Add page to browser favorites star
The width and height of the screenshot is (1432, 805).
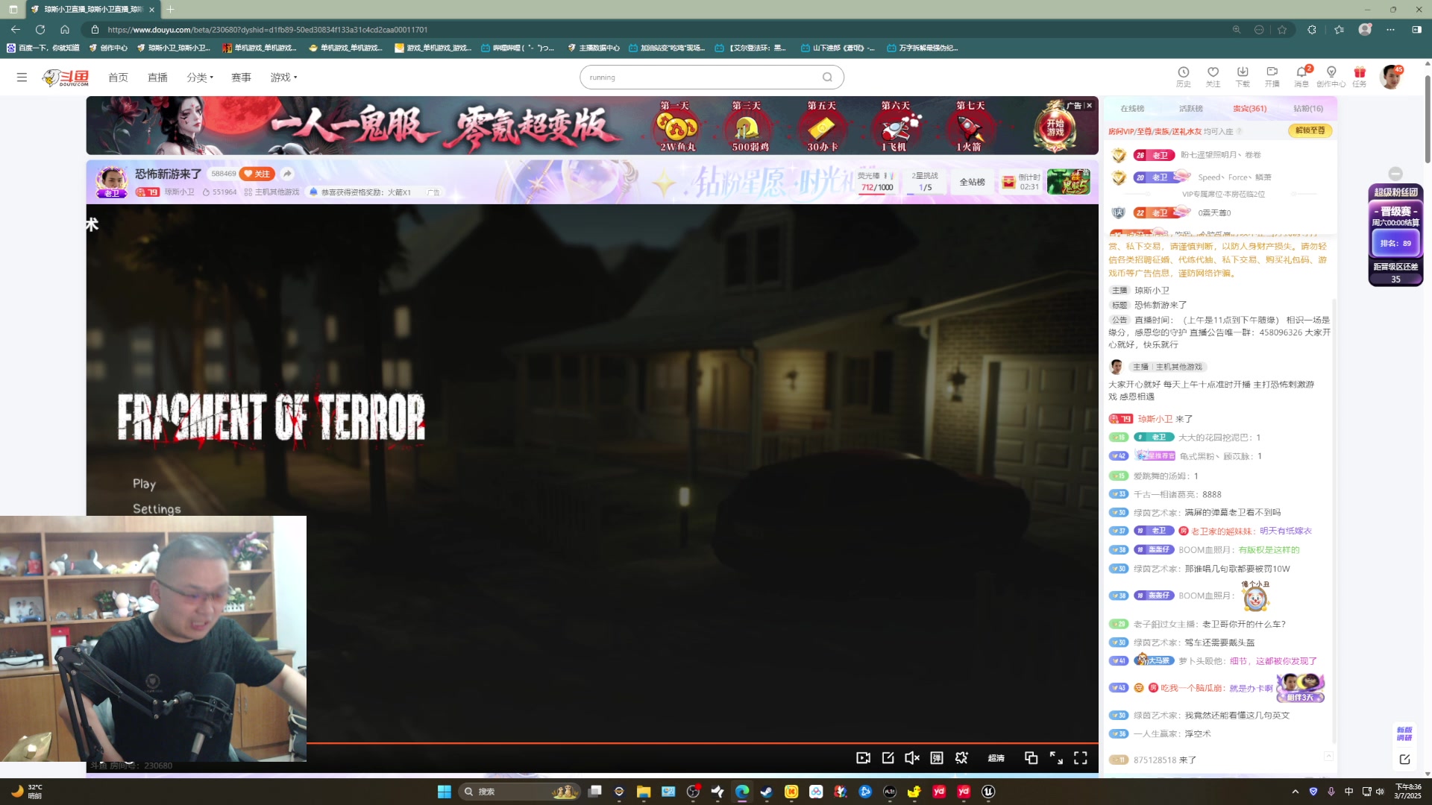click(1282, 29)
